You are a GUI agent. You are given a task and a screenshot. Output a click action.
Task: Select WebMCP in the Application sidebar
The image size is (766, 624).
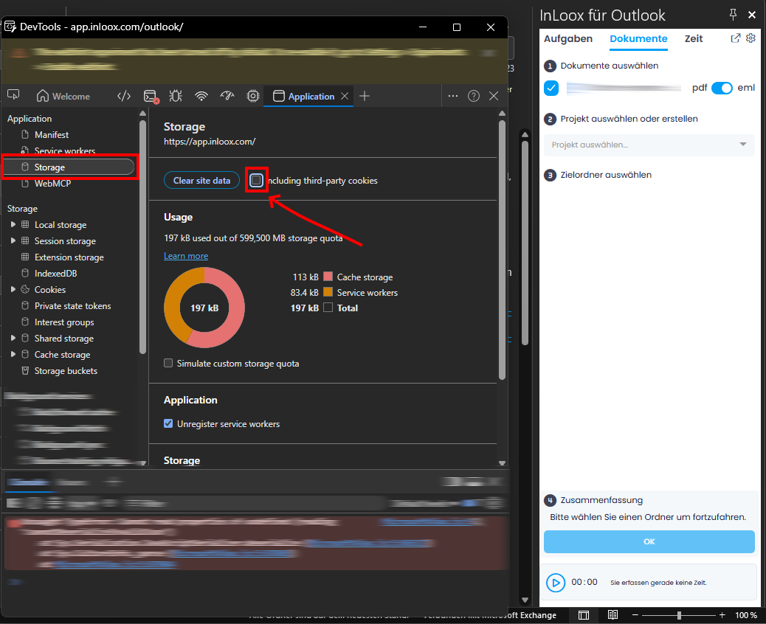(52, 184)
